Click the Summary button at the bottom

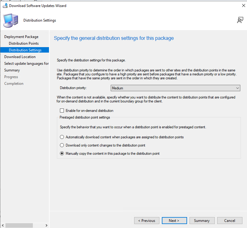[202, 221]
